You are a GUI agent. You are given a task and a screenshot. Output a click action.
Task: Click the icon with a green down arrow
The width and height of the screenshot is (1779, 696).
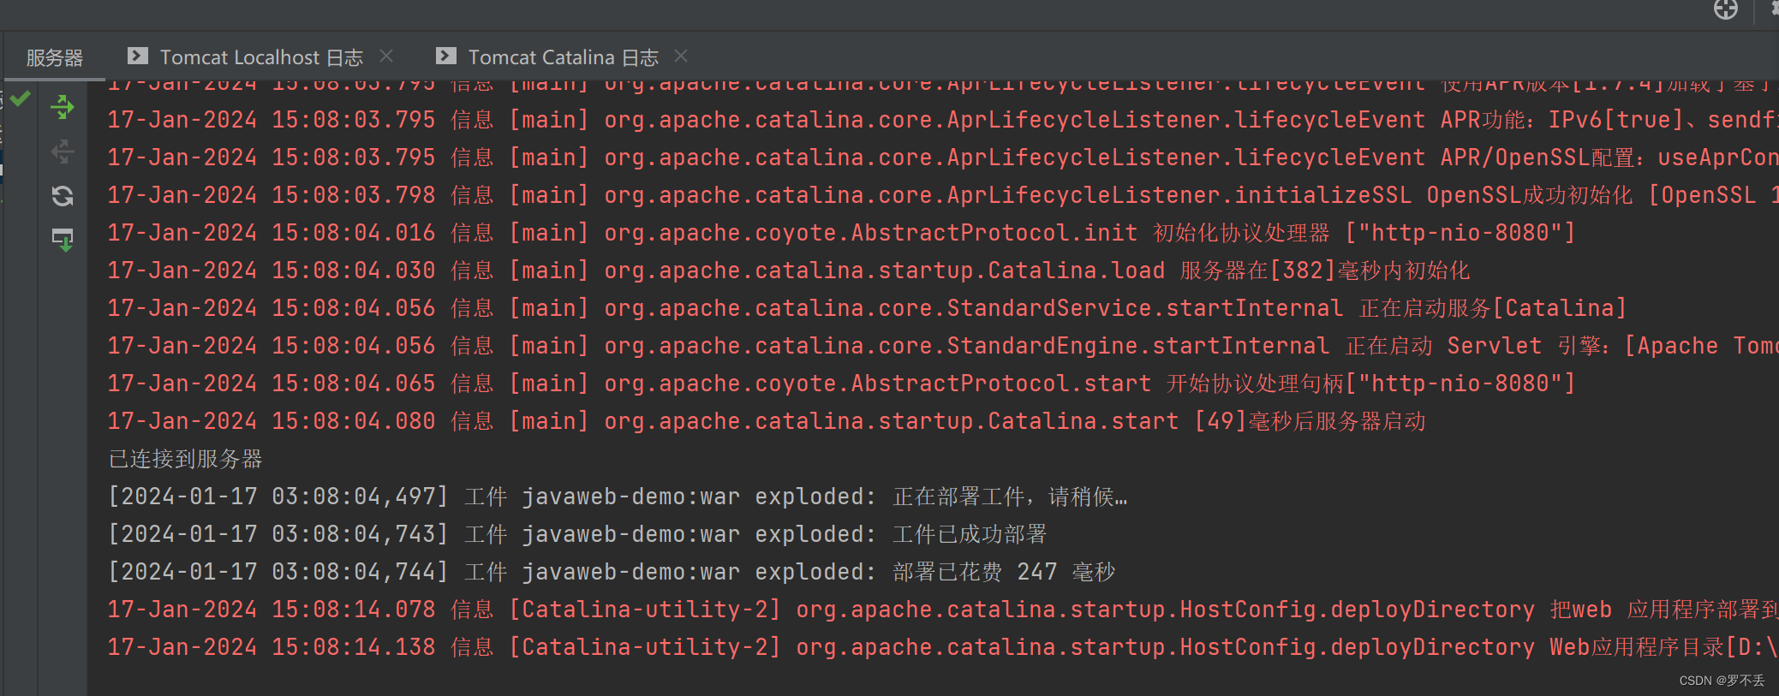point(63,240)
